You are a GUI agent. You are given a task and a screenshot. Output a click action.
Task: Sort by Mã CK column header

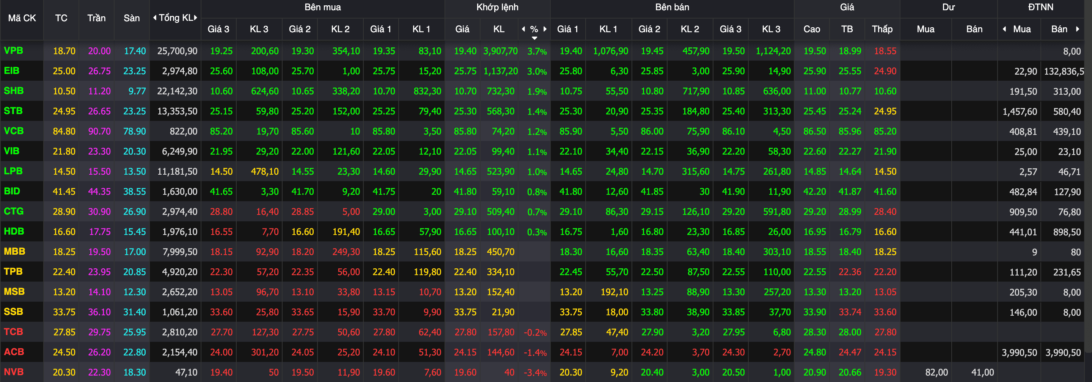(x=22, y=18)
